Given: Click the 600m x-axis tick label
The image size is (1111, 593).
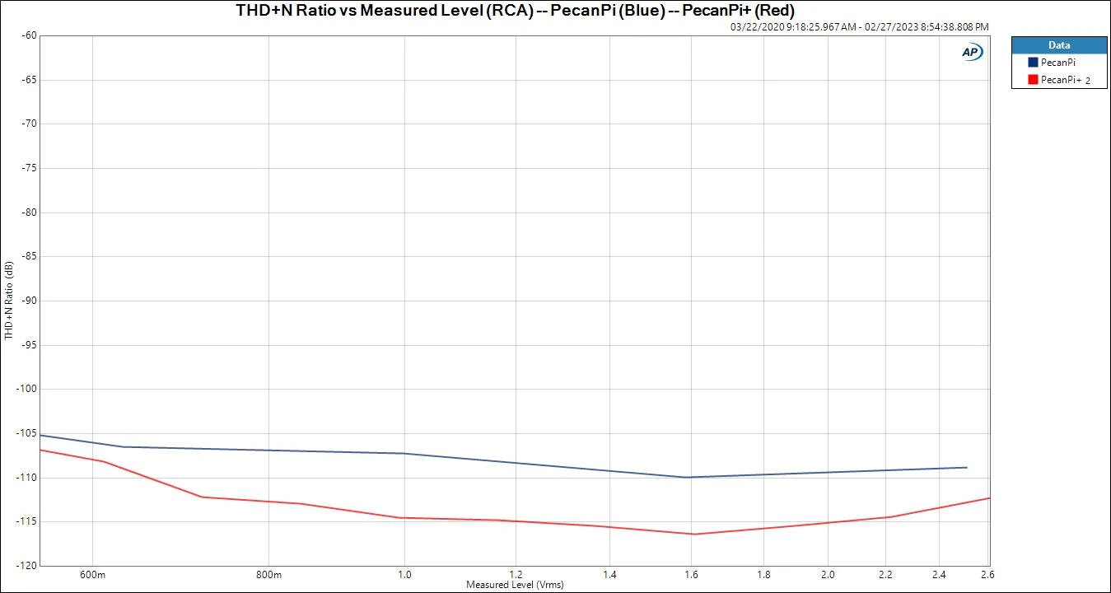Looking at the screenshot, I should pyautogui.click(x=93, y=575).
